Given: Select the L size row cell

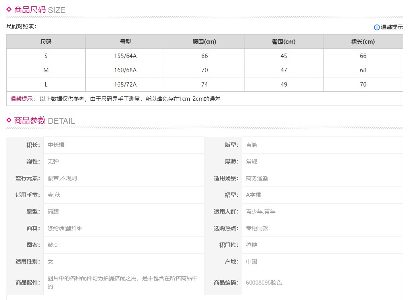Looking at the screenshot, I should 46,85.
